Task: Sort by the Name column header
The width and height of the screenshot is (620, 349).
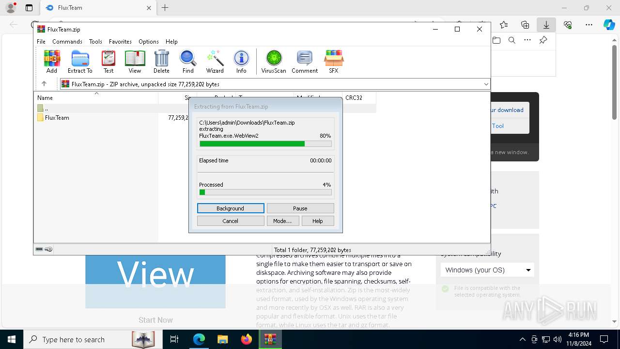Action: [x=96, y=98]
